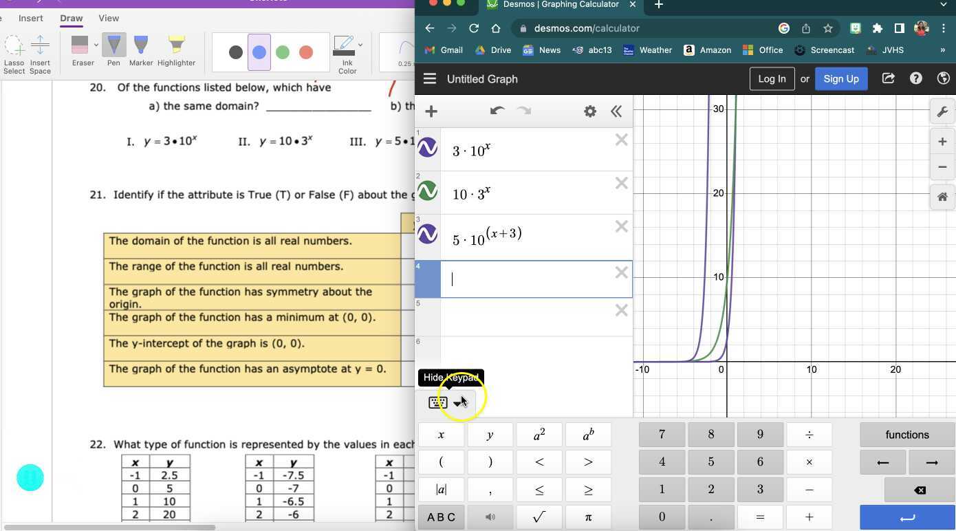
Task: Switch to the View ribbon tab
Action: pyautogui.click(x=109, y=18)
